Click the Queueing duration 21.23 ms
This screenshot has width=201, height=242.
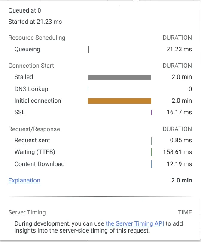179,49
